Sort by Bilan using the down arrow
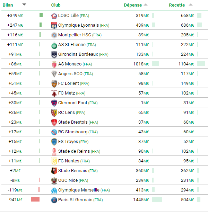 pos(24,5)
